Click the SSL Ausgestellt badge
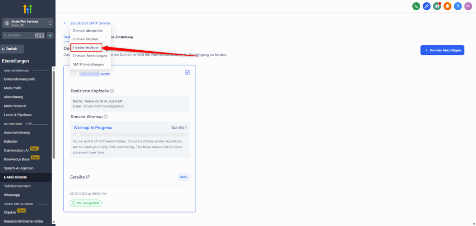Viewport: 476px width, 226px height. click(86, 203)
